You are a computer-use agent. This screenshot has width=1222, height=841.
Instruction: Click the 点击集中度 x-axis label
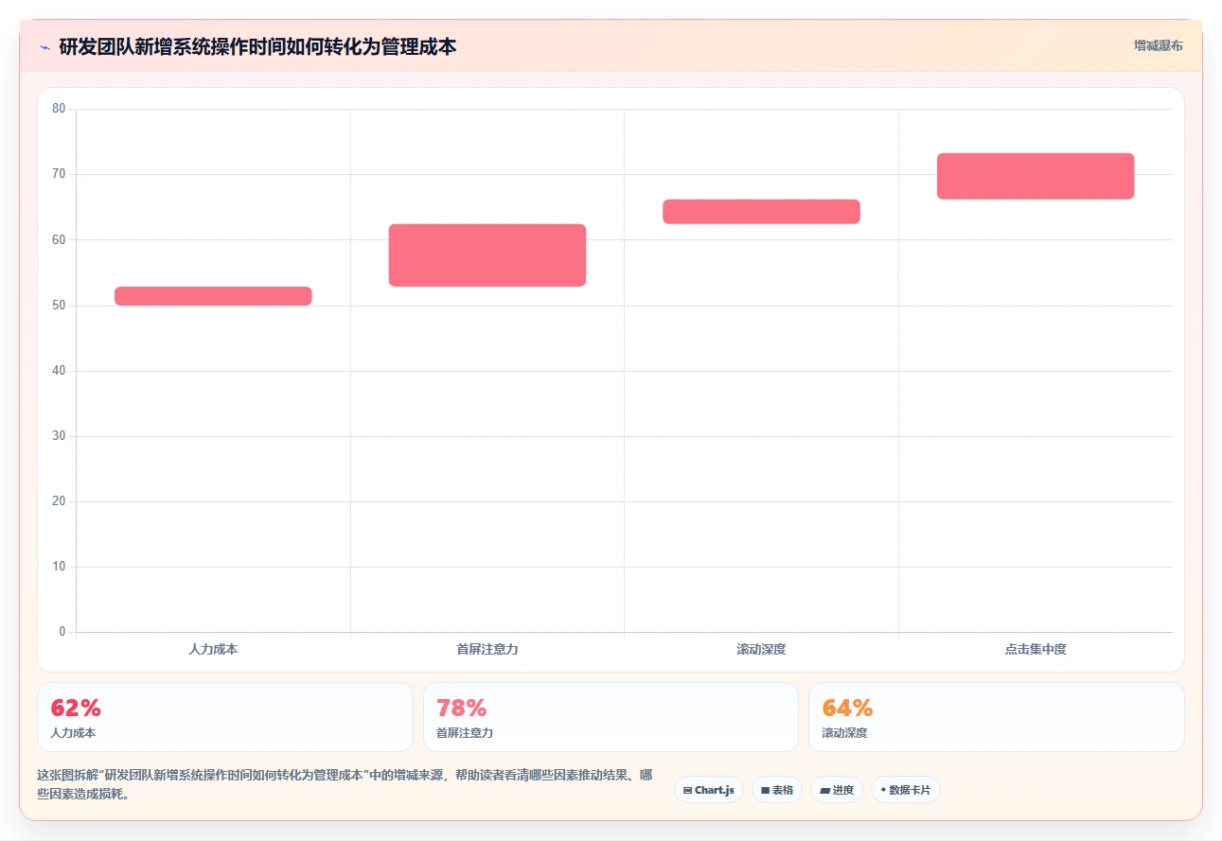click(x=1036, y=650)
